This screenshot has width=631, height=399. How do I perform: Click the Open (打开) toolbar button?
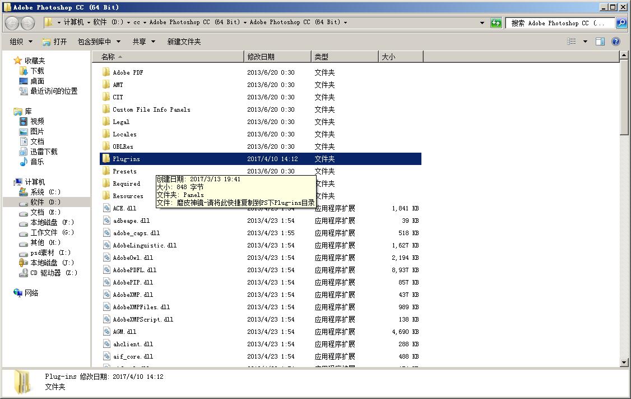point(55,42)
